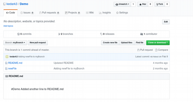
Task: Open the Unwatch dropdown
Action: pyautogui.click(x=122, y=4)
